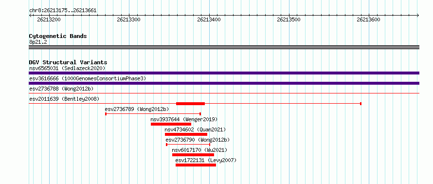Click the esv2011639 (Bentley2008) label
Image resolution: width=433 pixels, height=184 pixels.
tap(64, 99)
